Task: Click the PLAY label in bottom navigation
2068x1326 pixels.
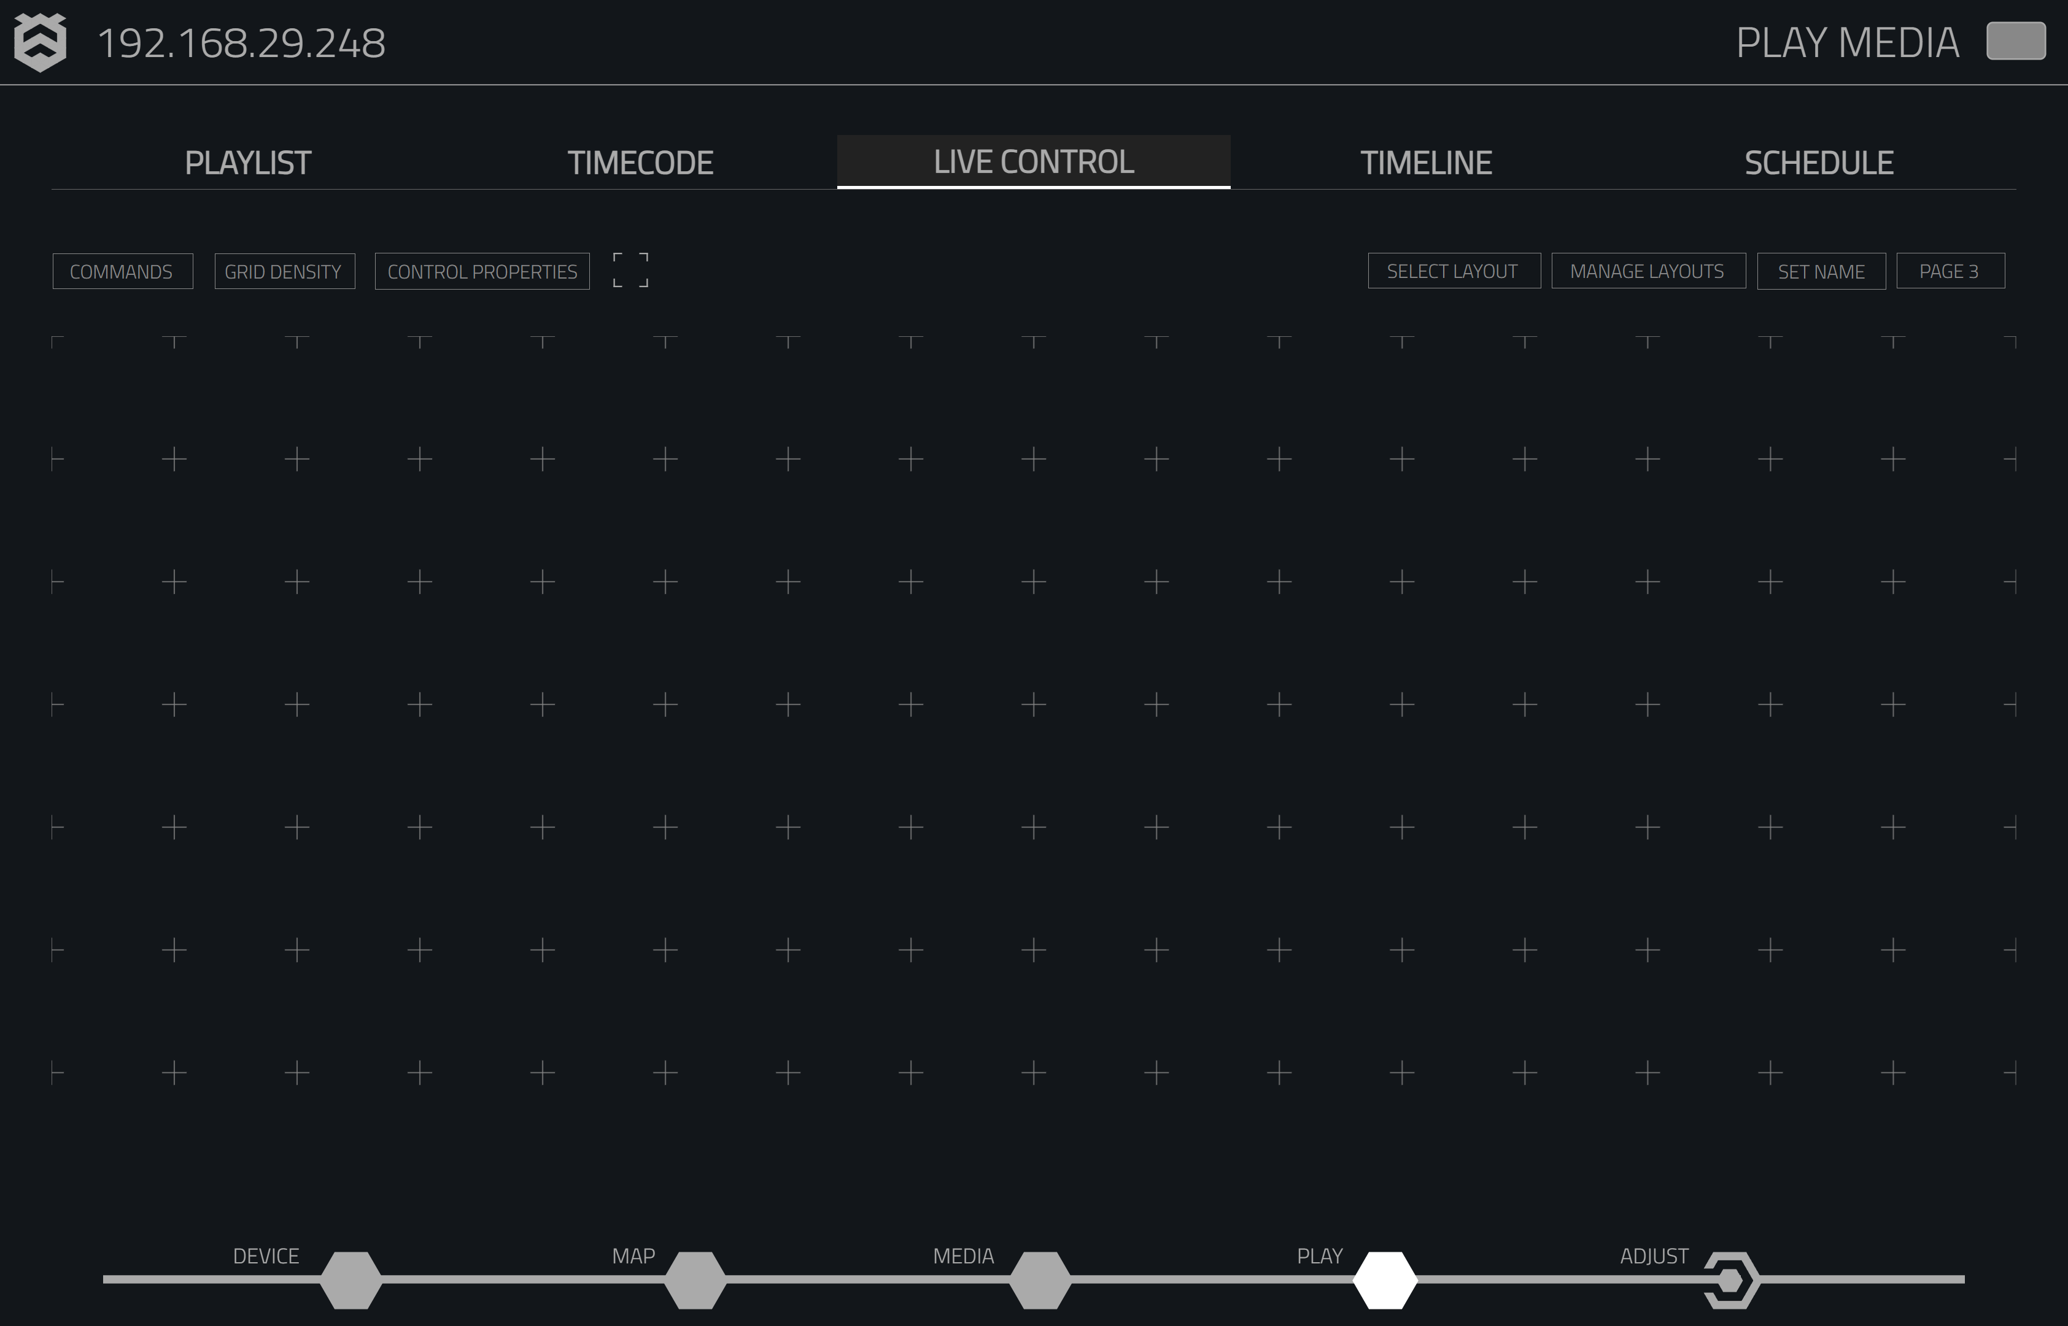Action: tap(1320, 1256)
